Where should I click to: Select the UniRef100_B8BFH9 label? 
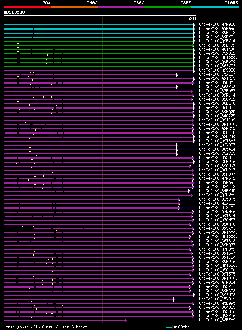[x=217, y=320]
